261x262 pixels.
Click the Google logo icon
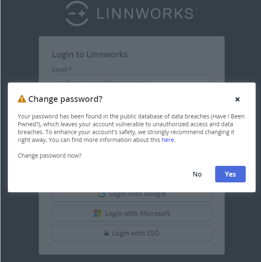(102, 194)
